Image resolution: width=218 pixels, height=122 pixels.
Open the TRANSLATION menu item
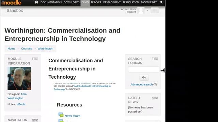(131, 2)
